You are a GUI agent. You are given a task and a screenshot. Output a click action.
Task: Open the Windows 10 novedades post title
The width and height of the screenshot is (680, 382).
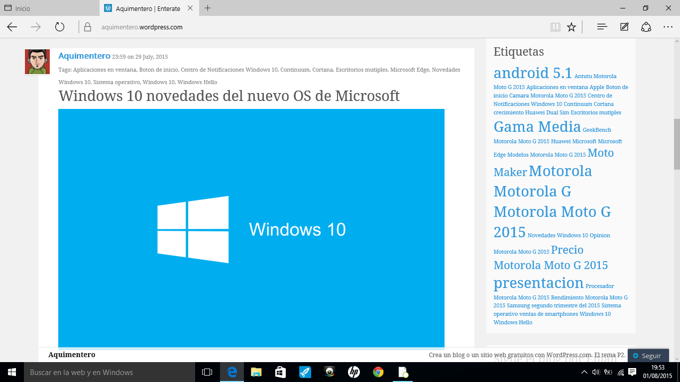(x=229, y=95)
